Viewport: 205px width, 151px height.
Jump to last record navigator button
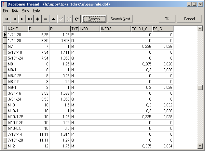(30, 19)
